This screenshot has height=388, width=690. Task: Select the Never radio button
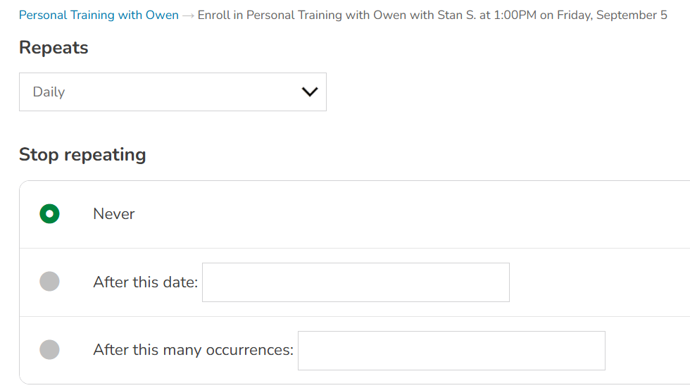pyautogui.click(x=49, y=214)
